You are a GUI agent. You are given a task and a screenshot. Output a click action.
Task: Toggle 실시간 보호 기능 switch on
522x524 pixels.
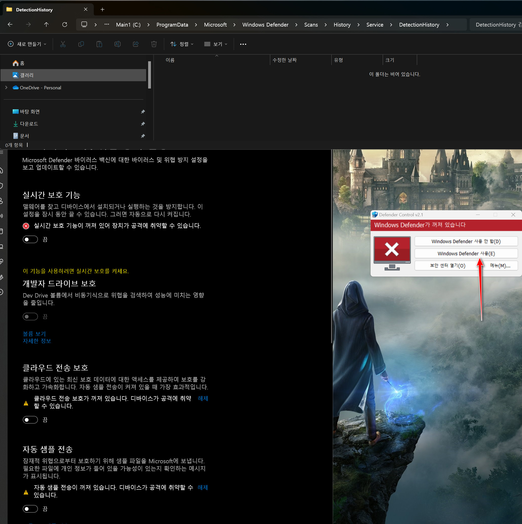tap(30, 240)
